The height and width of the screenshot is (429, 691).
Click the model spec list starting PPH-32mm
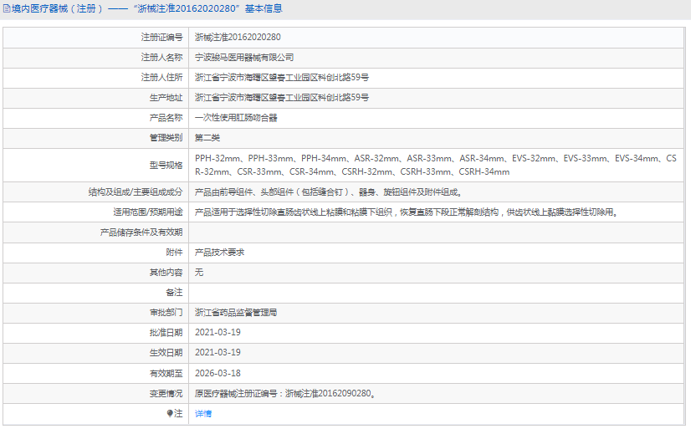coord(435,166)
